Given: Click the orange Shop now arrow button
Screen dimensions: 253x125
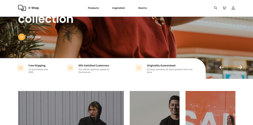Looking at the screenshot, I should 22,37.
